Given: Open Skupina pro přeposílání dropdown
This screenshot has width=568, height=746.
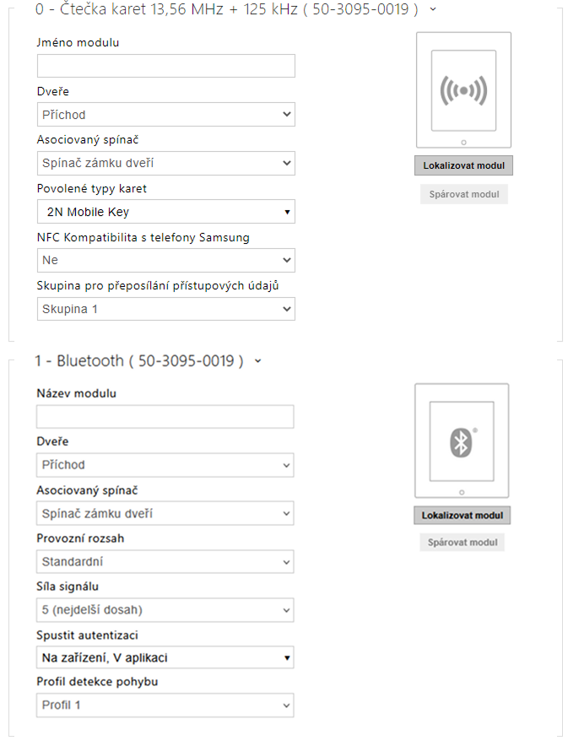Looking at the screenshot, I should coord(166,309).
